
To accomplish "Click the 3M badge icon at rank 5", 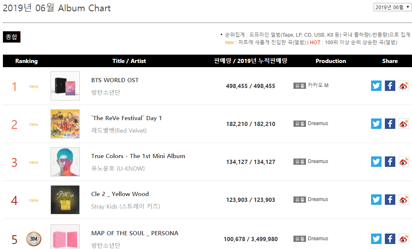I will point(33,239).
